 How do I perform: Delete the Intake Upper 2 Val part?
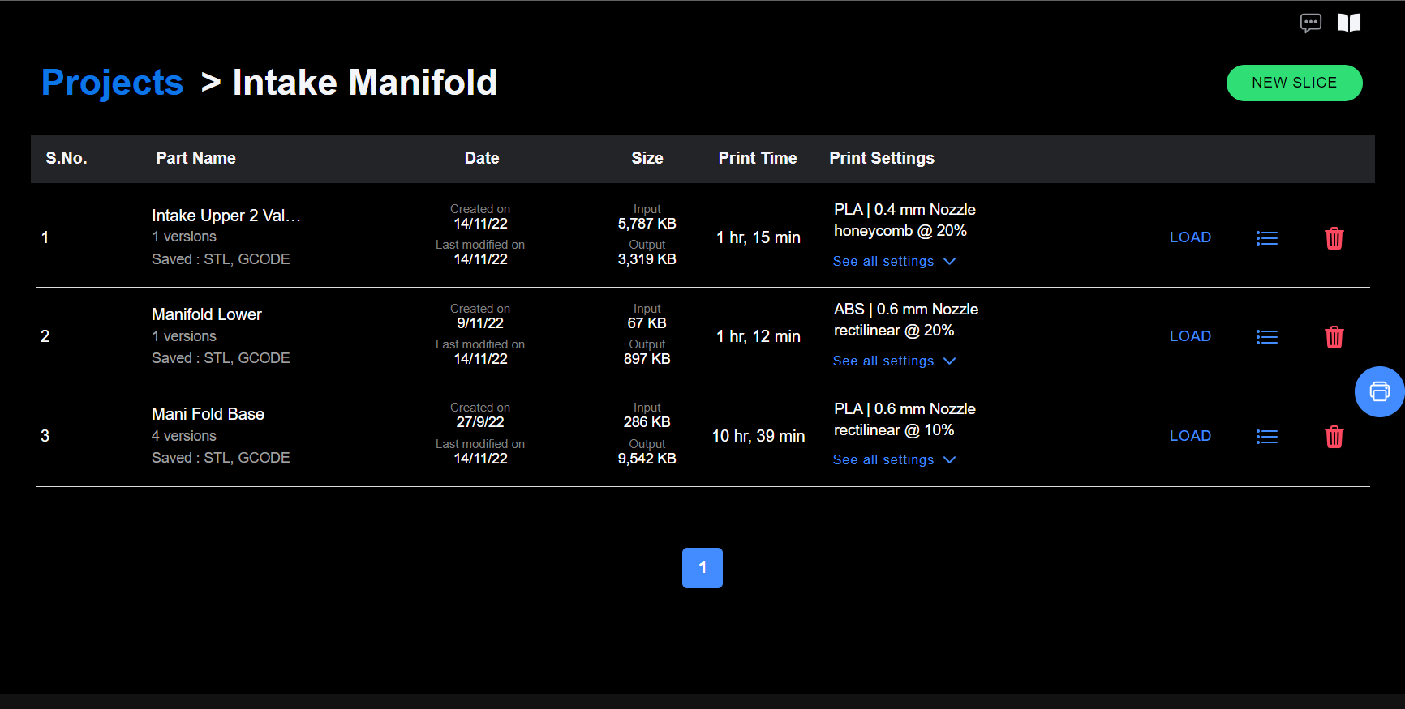1334,238
